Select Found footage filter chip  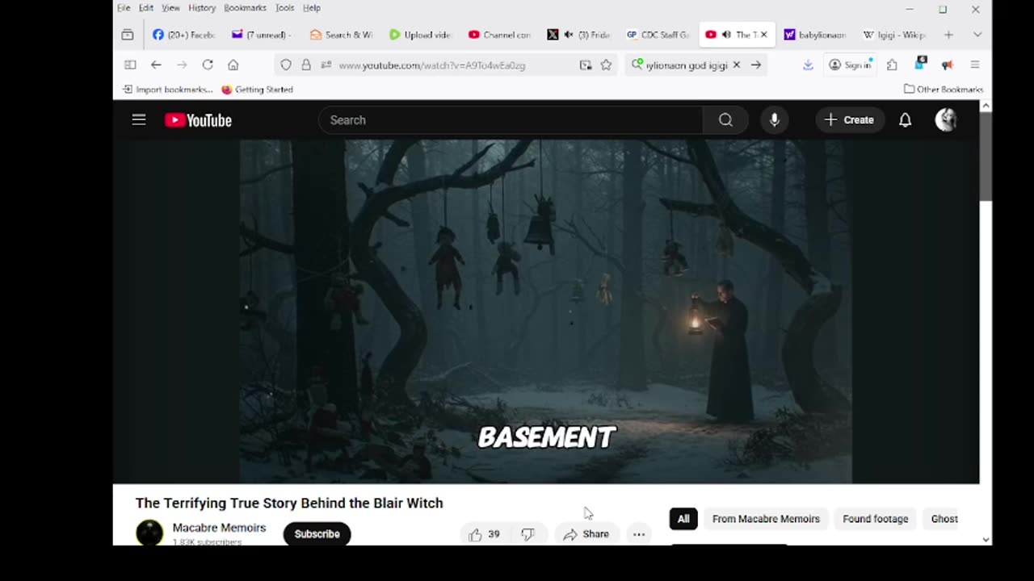876,519
